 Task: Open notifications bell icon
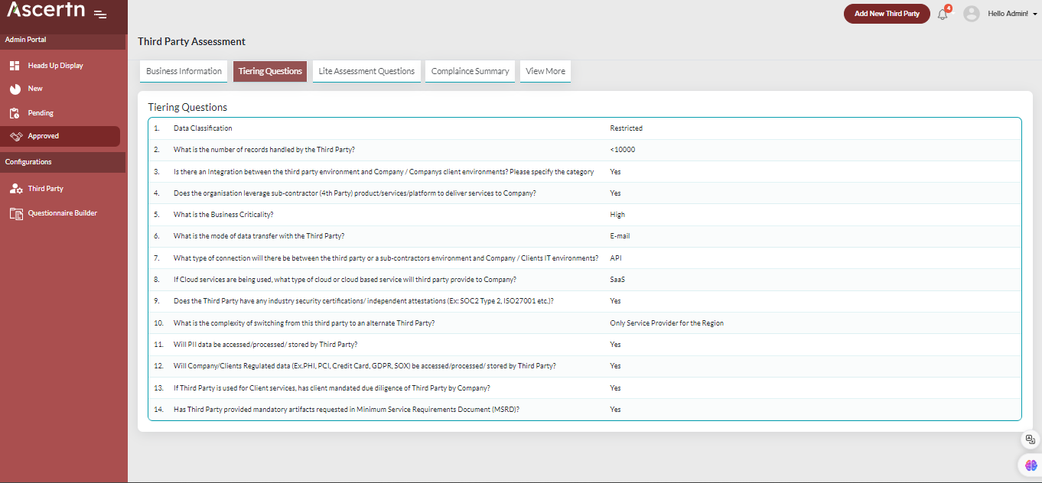[943, 15]
